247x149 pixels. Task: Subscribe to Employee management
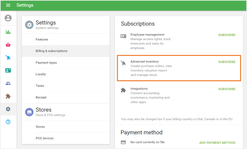click(x=227, y=35)
